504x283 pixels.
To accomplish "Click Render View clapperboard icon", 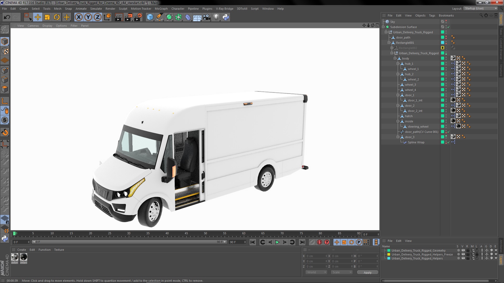I will pyautogui.click(x=119, y=17).
